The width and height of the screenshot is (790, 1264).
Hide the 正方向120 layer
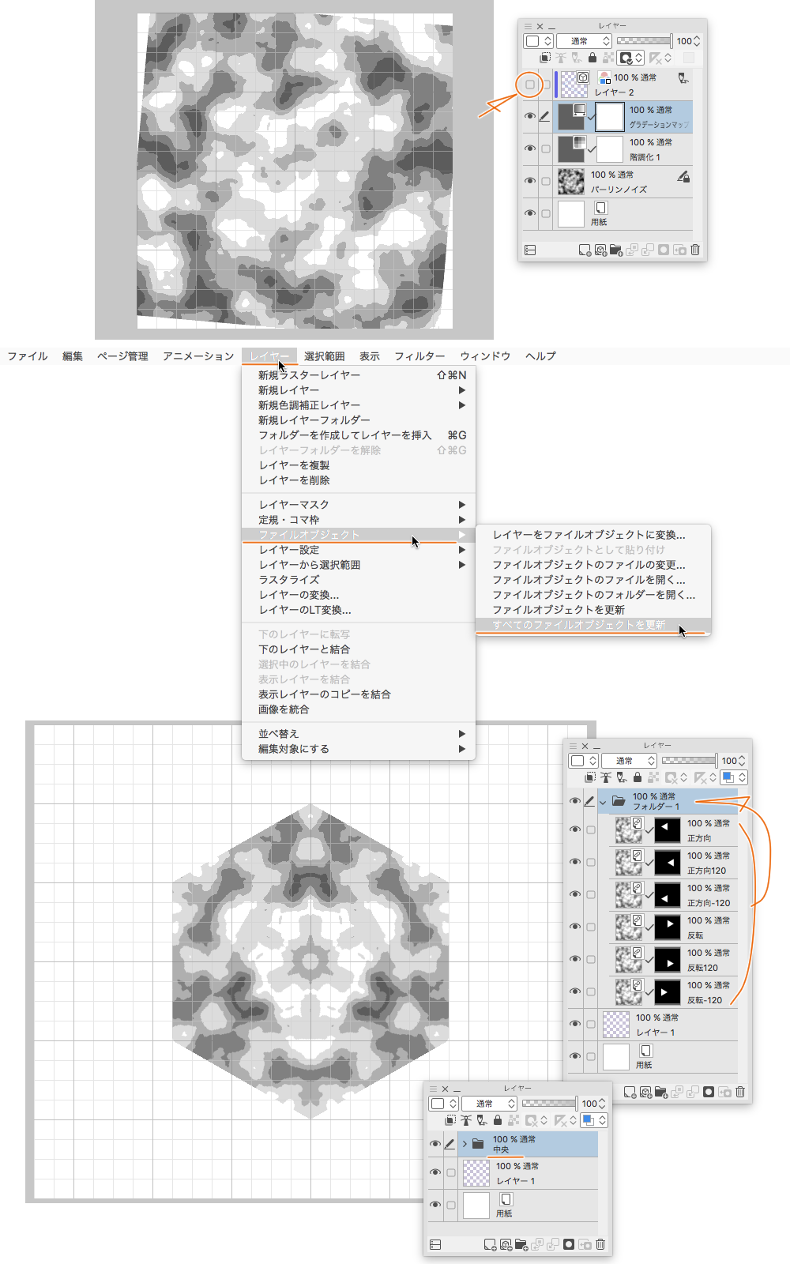(x=575, y=862)
